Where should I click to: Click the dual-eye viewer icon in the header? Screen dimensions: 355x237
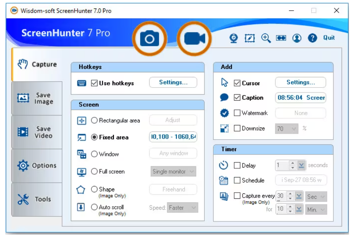281,38
